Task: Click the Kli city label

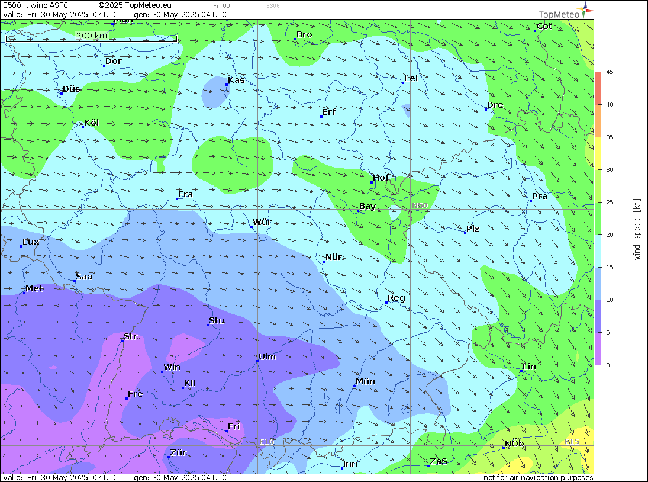Action: (190, 383)
